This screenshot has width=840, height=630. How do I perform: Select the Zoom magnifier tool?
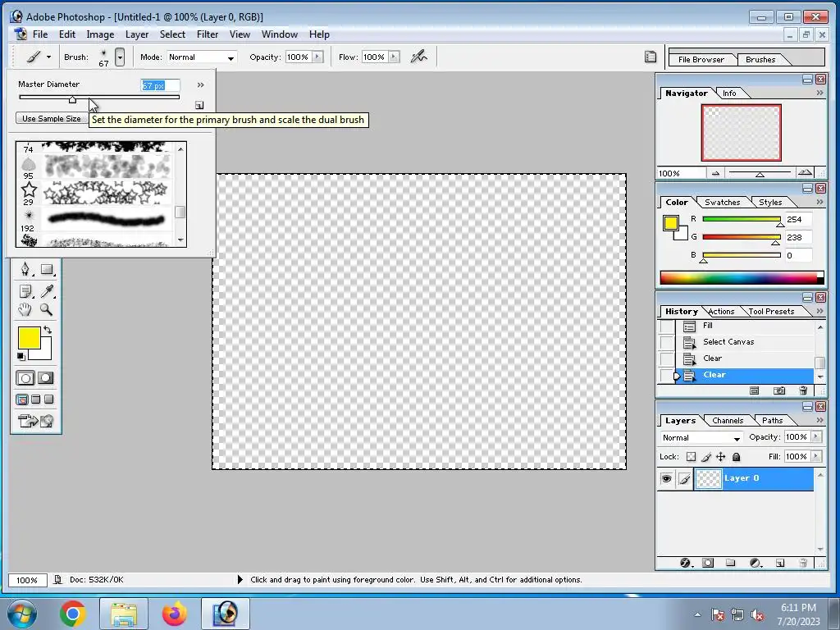[47, 309]
